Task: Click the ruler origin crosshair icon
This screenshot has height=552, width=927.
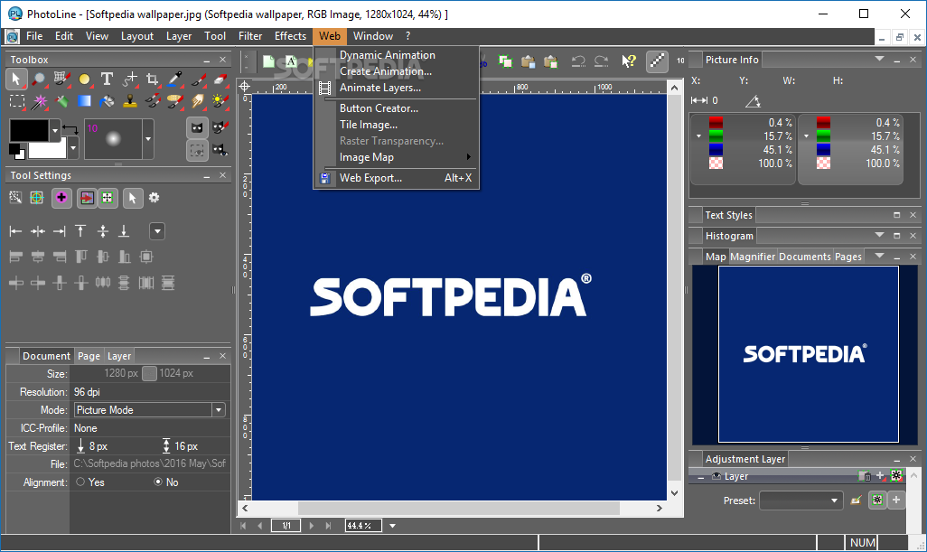Action: 244,87
